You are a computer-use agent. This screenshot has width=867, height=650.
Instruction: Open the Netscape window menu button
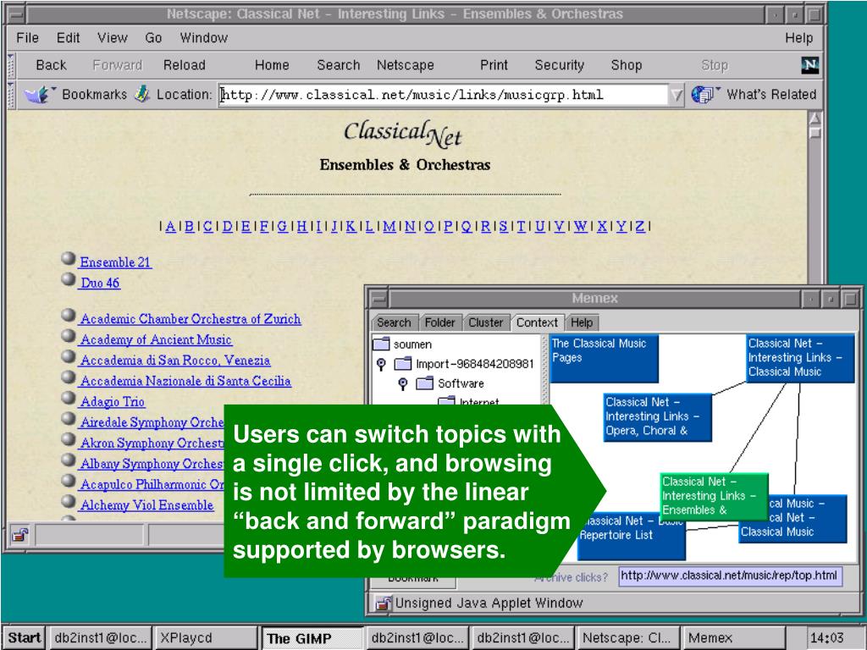point(17,14)
